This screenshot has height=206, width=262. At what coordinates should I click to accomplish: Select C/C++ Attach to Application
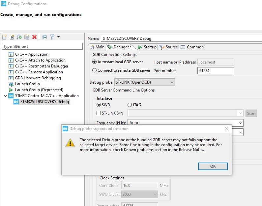click(x=40, y=60)
